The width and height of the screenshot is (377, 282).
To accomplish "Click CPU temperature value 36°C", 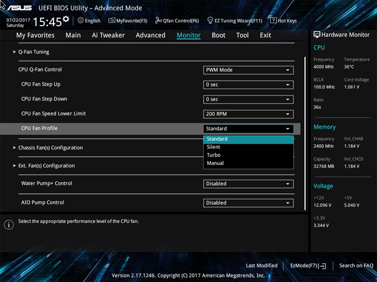I will pyautogui.click(x=349, y=67).
